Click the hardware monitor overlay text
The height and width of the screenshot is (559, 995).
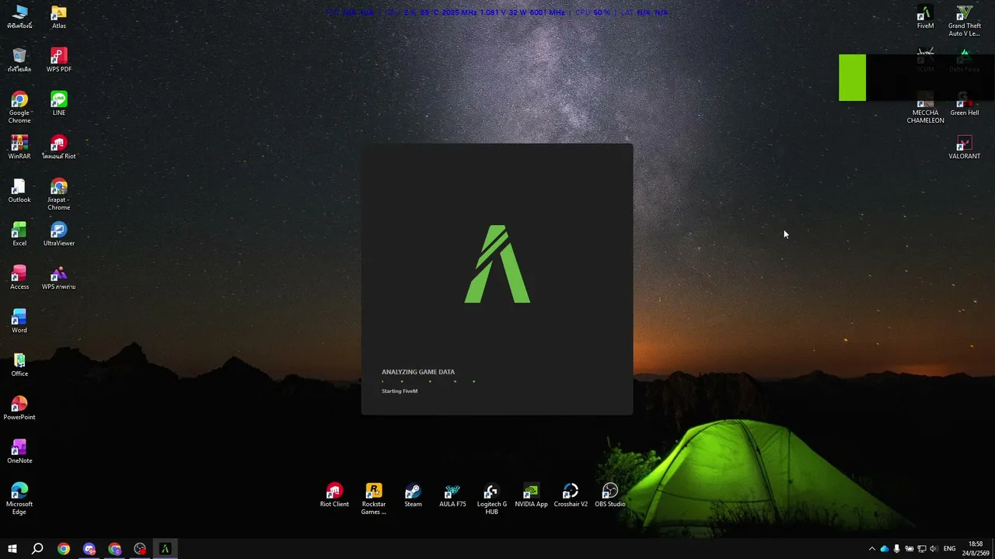497,12
